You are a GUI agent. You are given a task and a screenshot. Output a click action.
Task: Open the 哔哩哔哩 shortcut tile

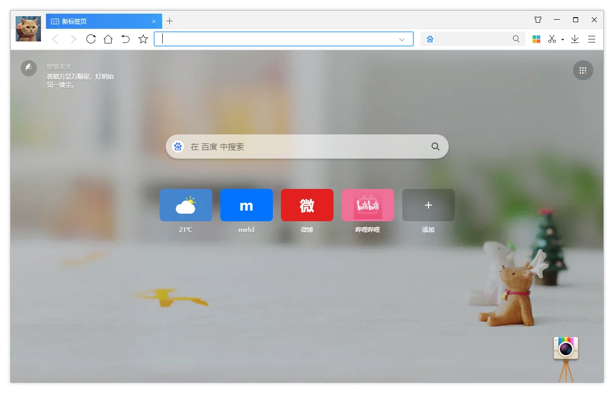click(368, 205)
